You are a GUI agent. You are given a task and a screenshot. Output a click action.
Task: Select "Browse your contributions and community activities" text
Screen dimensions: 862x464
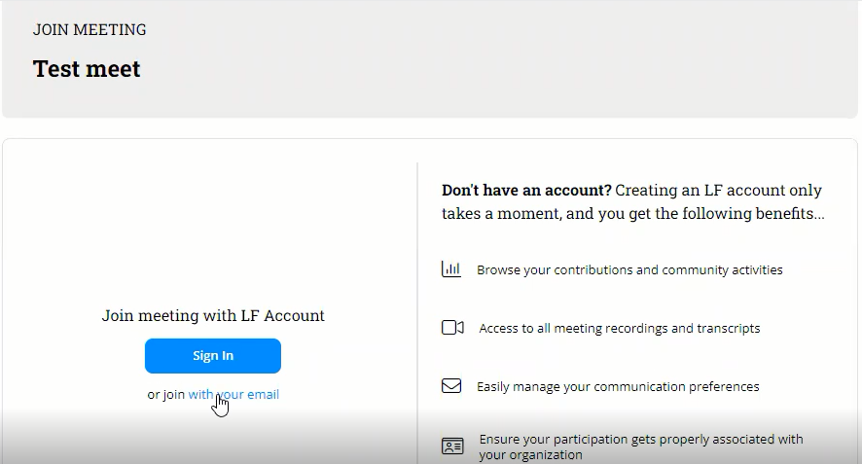pyautogui.click(x=629, y=269)
